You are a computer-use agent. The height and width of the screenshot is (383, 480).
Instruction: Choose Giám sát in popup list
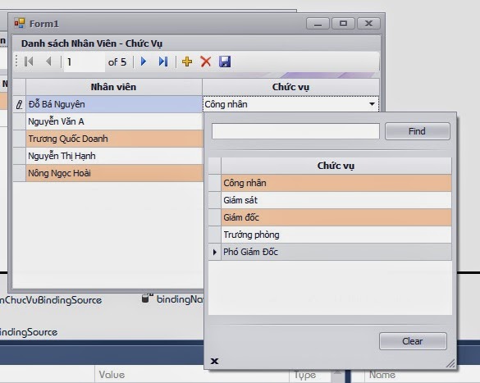click(x=336, y=200)
